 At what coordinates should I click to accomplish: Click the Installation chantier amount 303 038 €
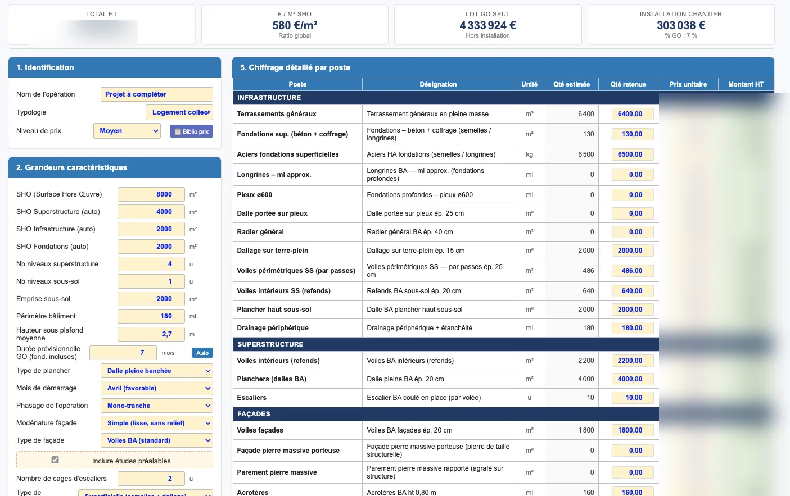pos(681,25)
